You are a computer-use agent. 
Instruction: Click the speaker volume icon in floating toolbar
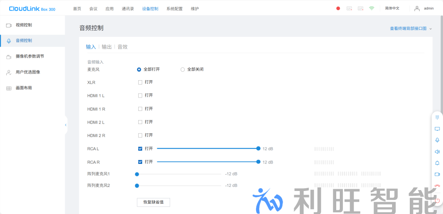coord(437,152)
